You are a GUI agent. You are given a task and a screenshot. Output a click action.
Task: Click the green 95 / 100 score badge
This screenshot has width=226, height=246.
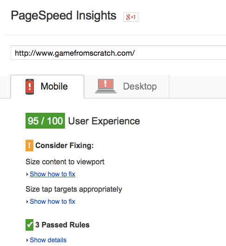tap(45, 121)
